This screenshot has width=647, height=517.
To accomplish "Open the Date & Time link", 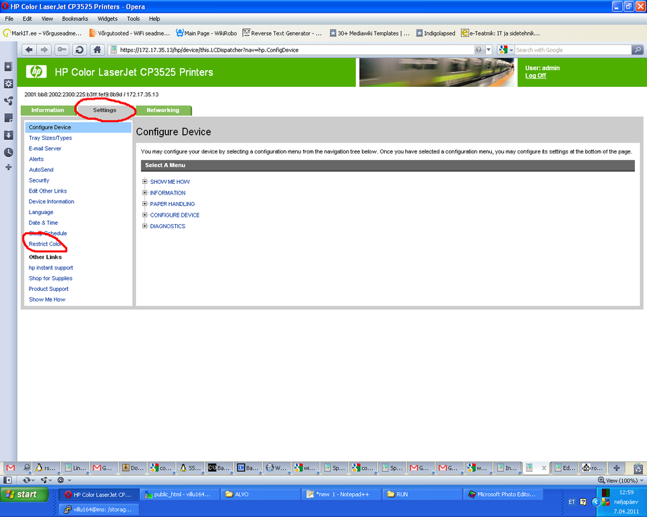I will 43,223.
